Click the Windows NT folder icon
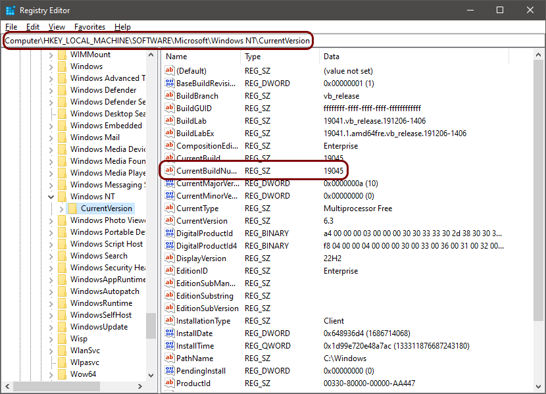The height and width of the screenshot is (394, 546). [62, 196]
